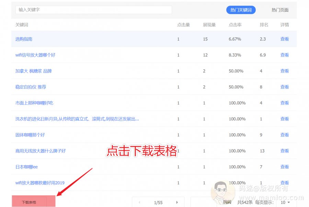
Task: View details for 加拿大 枫糖浆 品牌 row
Action: click(285, 71)
